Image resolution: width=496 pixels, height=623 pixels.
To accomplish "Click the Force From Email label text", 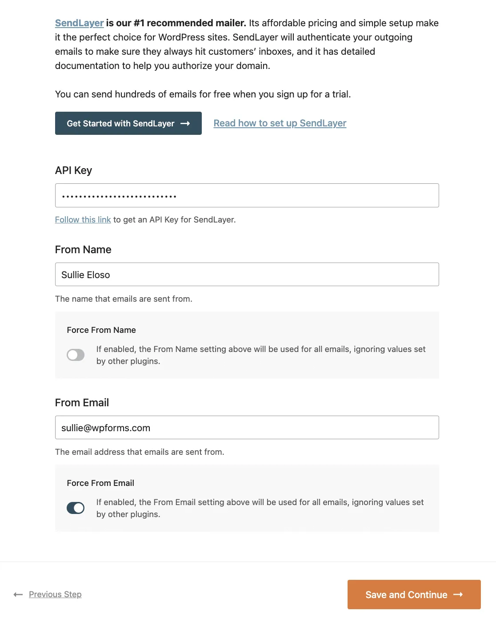I will point(100,483).
